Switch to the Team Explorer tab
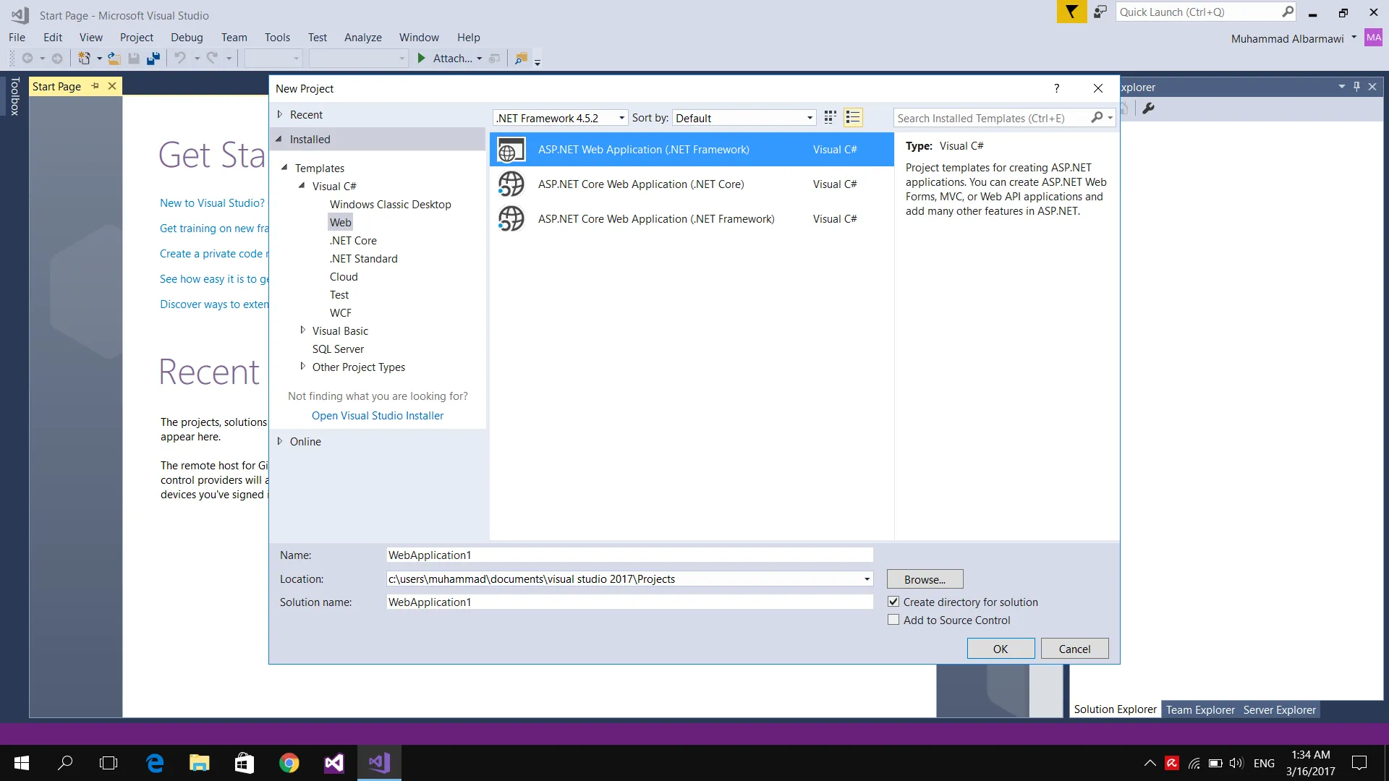Image resolution: width=1389 pixels, height=781 pixels. pos(1199,709)
